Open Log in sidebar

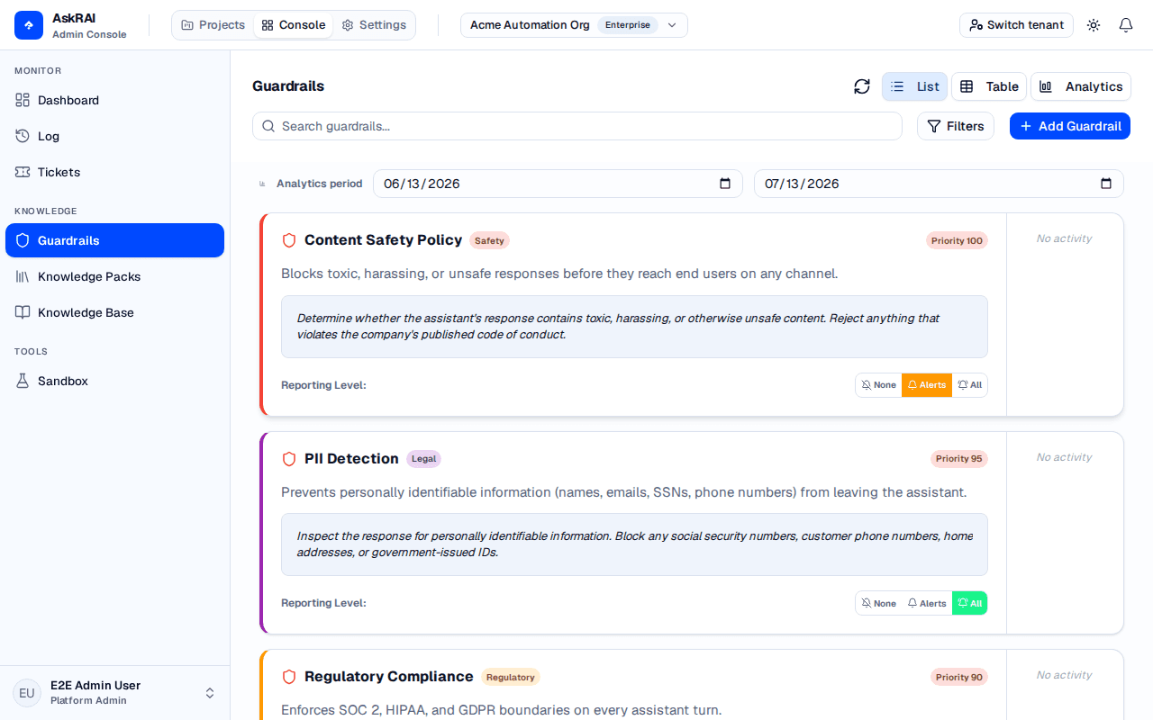point(114,136)
